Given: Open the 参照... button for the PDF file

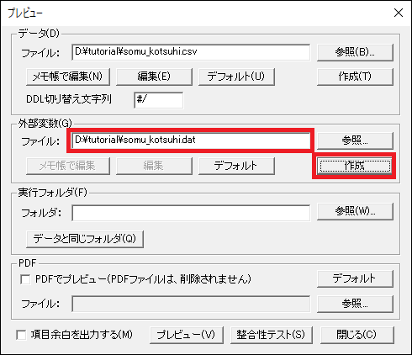Looking at the screenshot, I should 355,304.
